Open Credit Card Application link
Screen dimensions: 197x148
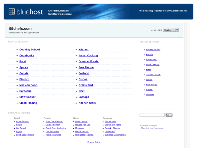click(56, 128)
